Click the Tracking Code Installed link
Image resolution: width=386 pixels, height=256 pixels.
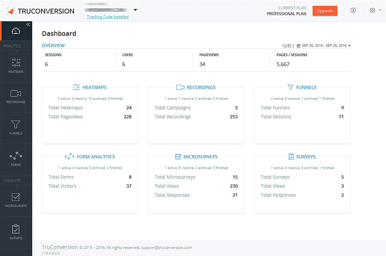[x=108, y=17]
